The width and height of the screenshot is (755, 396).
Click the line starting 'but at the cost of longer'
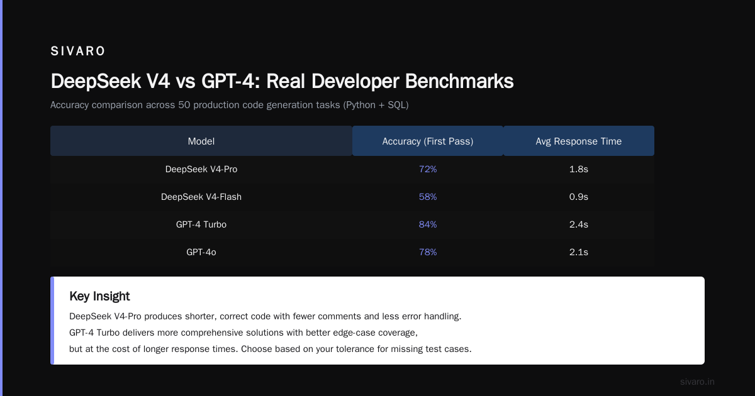click(x=270, y=349)
